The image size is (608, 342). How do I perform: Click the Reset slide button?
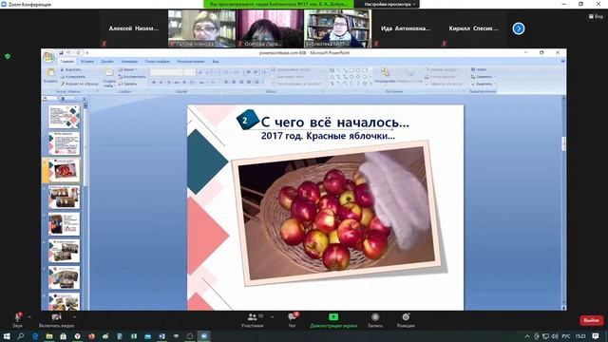pos(132,76)
